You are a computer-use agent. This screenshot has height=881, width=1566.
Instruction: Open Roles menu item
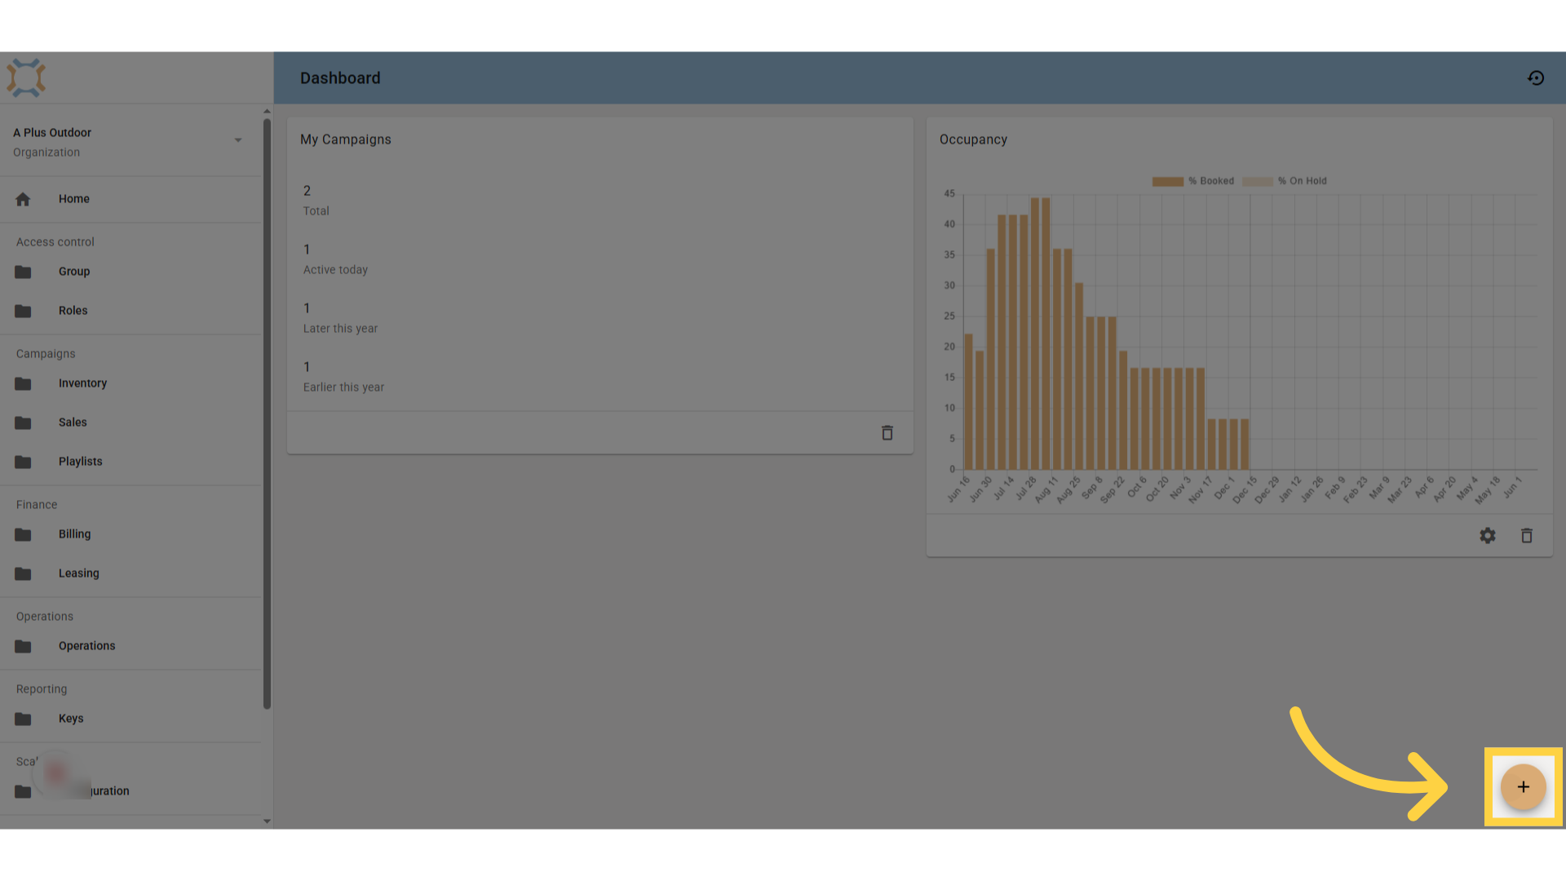click(x=130, y=311)
